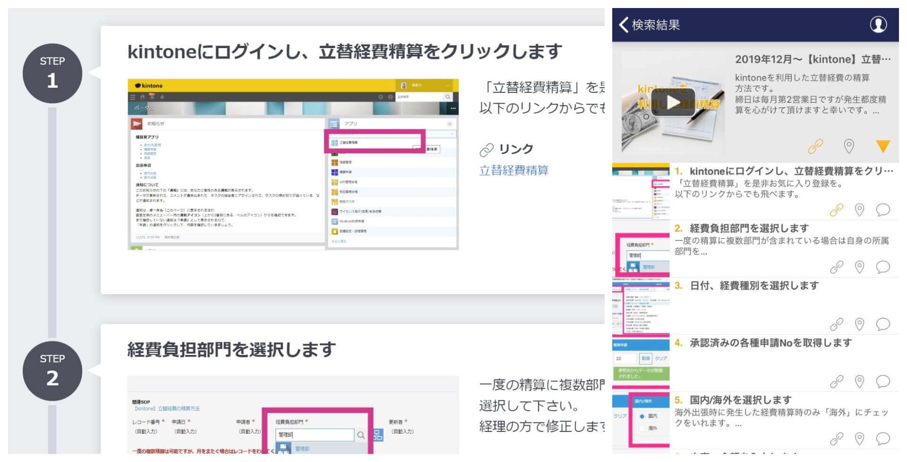The width and height of the screenshot is (907, 462).
Task: Click orange link icon in video card
Action: (815, 147)
